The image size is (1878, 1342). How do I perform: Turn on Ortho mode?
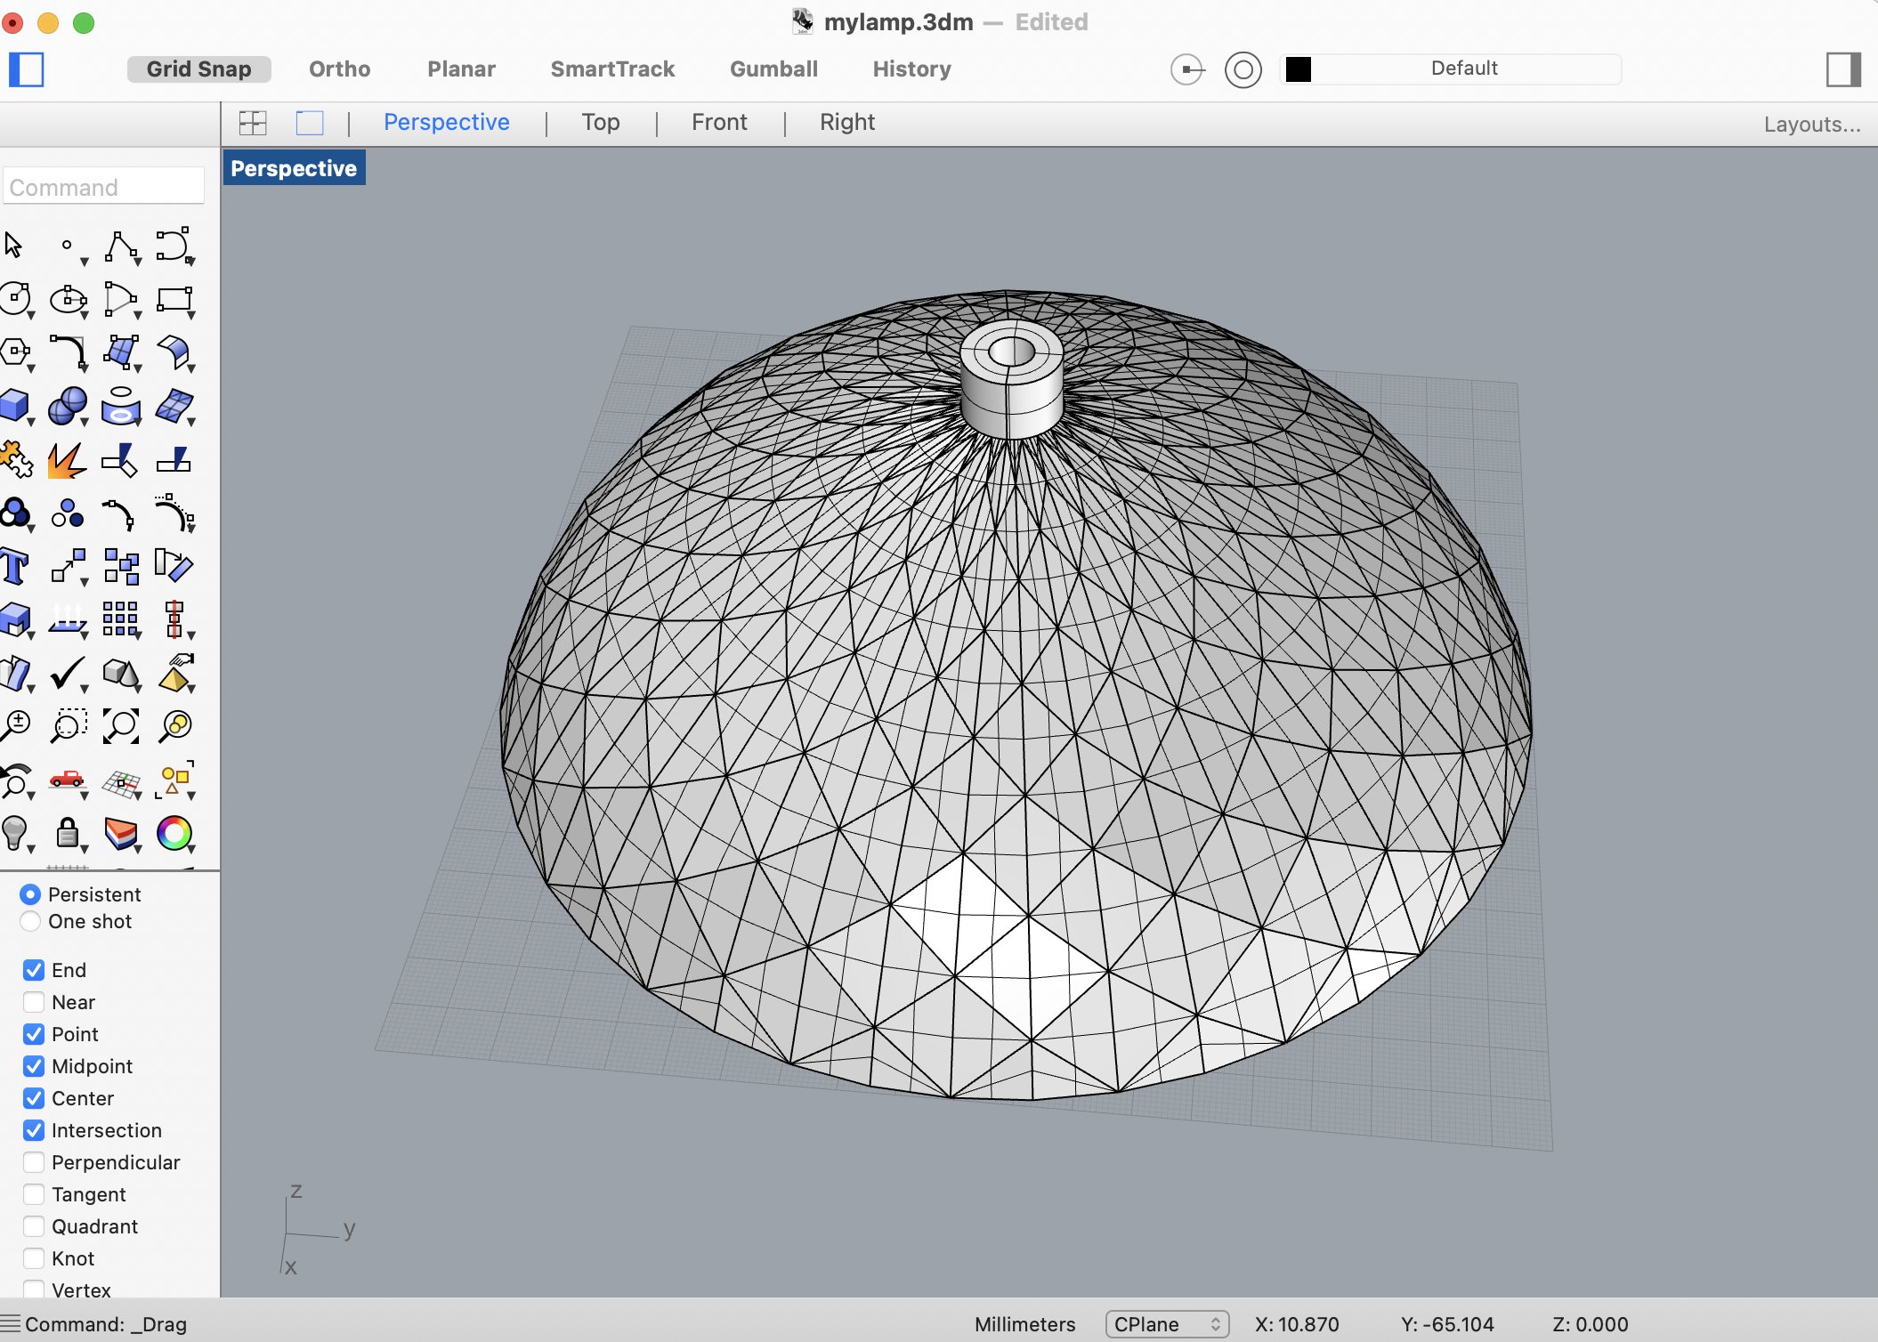coord(339,69)
